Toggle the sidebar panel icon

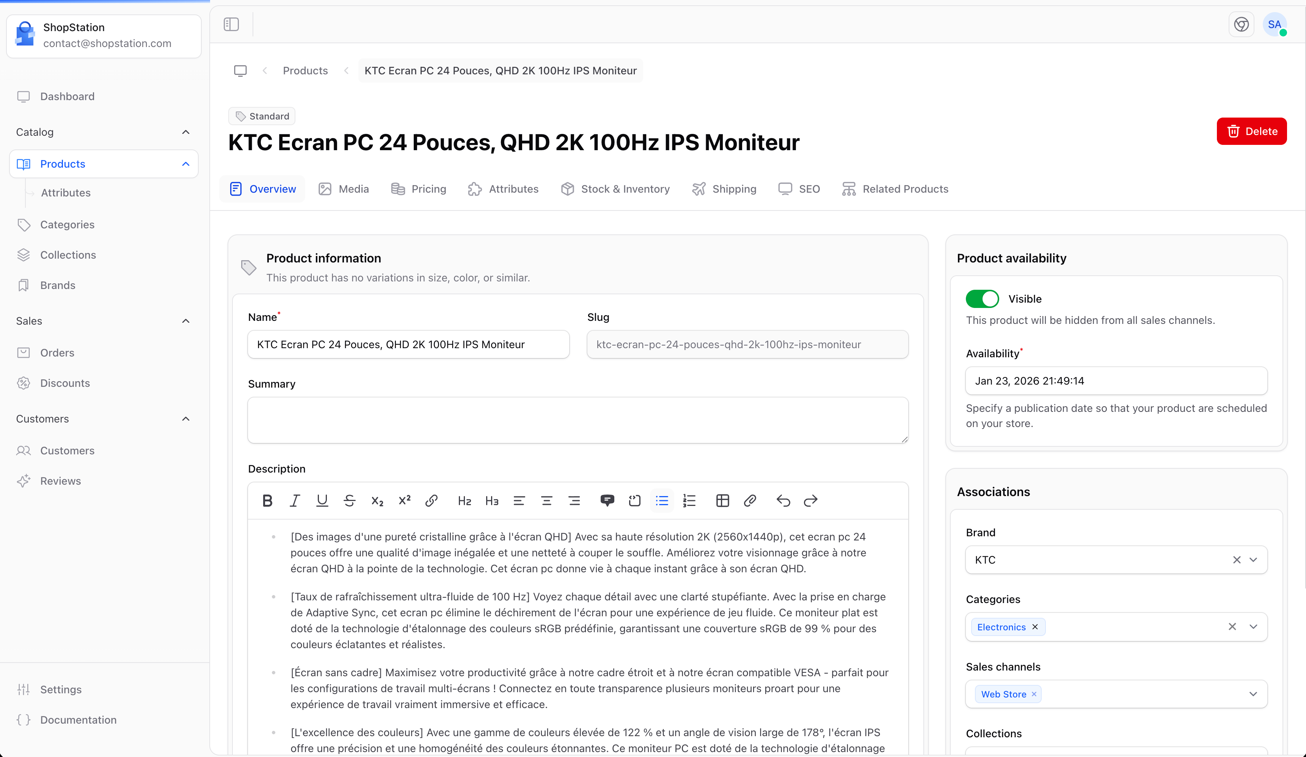coord(231,24)
